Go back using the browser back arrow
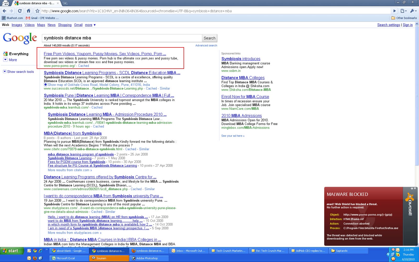 [x=4, y=11]
